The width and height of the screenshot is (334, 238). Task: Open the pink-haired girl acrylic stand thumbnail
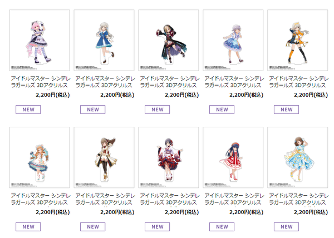(x=40, y=40)
